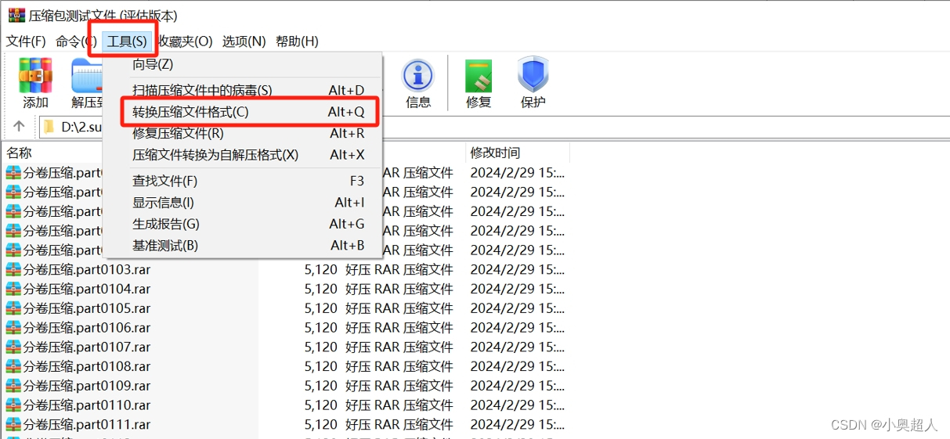Click 好压 RAR 压缩文件 type of part0104.rar

pos(399,289)
